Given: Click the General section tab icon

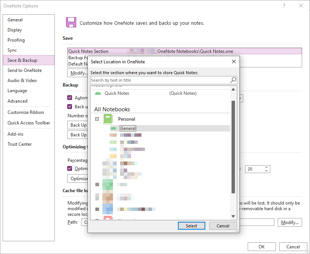Looking at the screenshot, I should point(113,128).
